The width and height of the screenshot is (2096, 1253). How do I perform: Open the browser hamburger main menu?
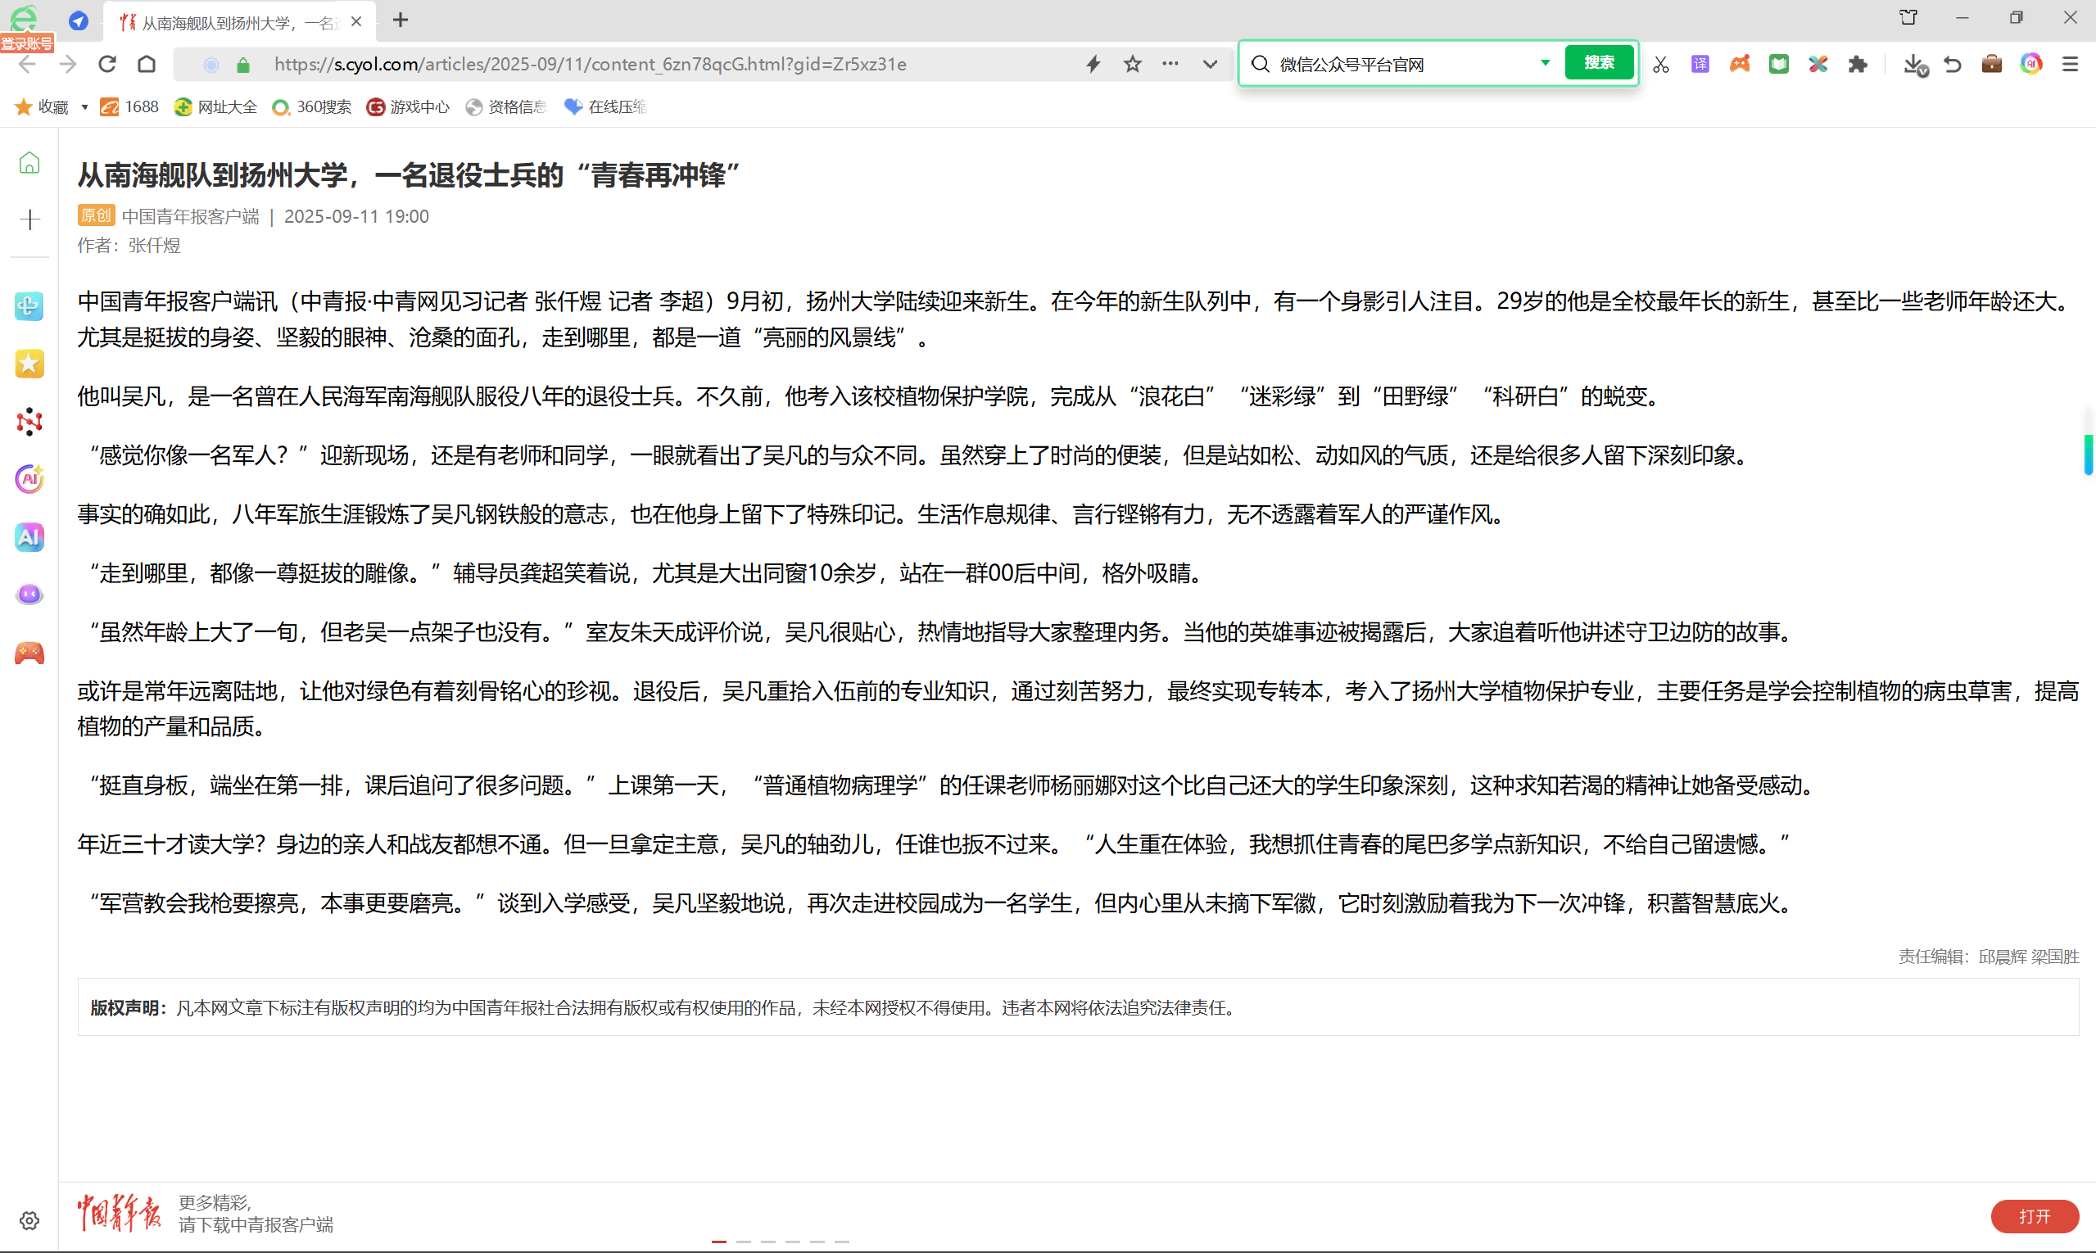pyautogui.click(x=2070, y=64)
